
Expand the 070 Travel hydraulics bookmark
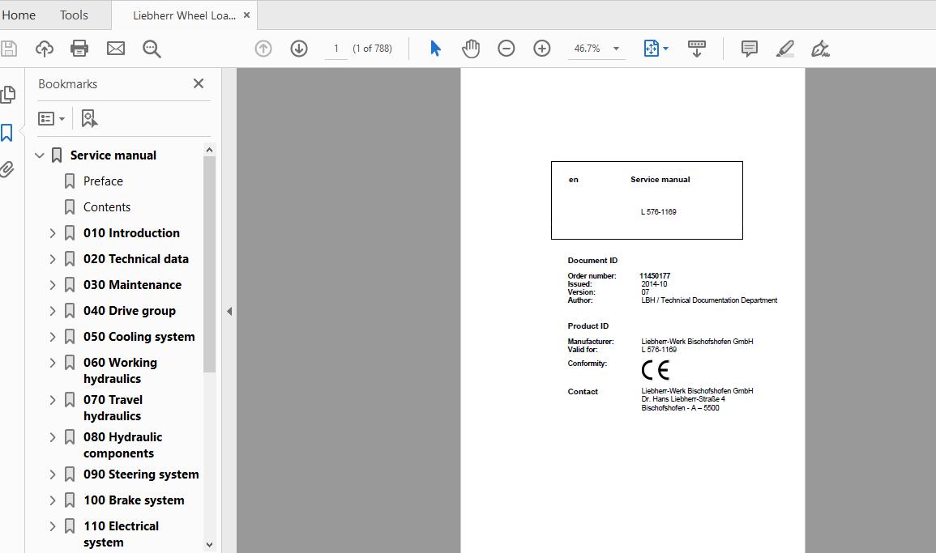coord(53,400)
